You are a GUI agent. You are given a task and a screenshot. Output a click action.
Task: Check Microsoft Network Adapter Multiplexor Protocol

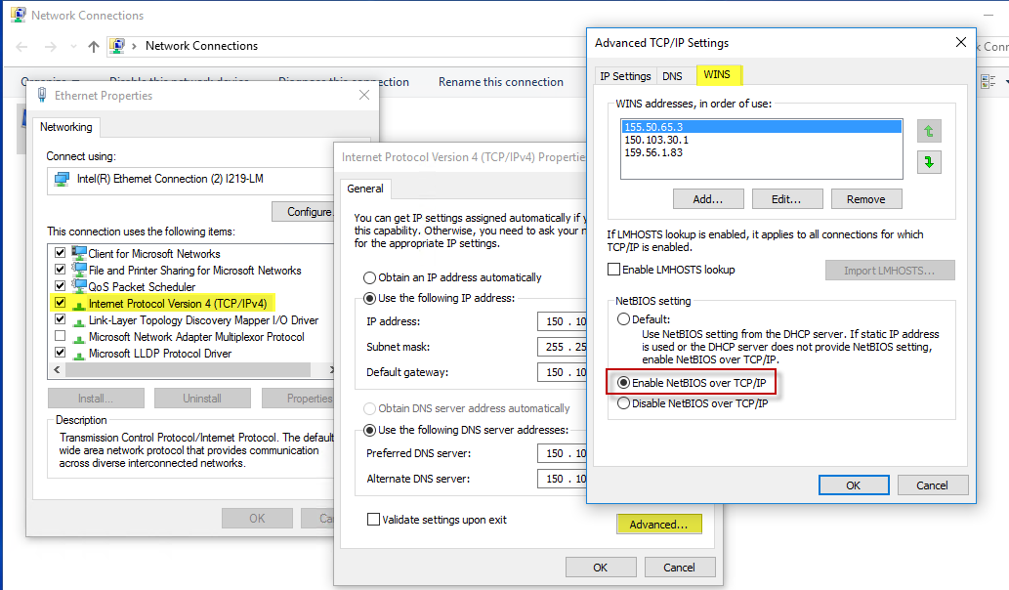(x=61, y=336)
